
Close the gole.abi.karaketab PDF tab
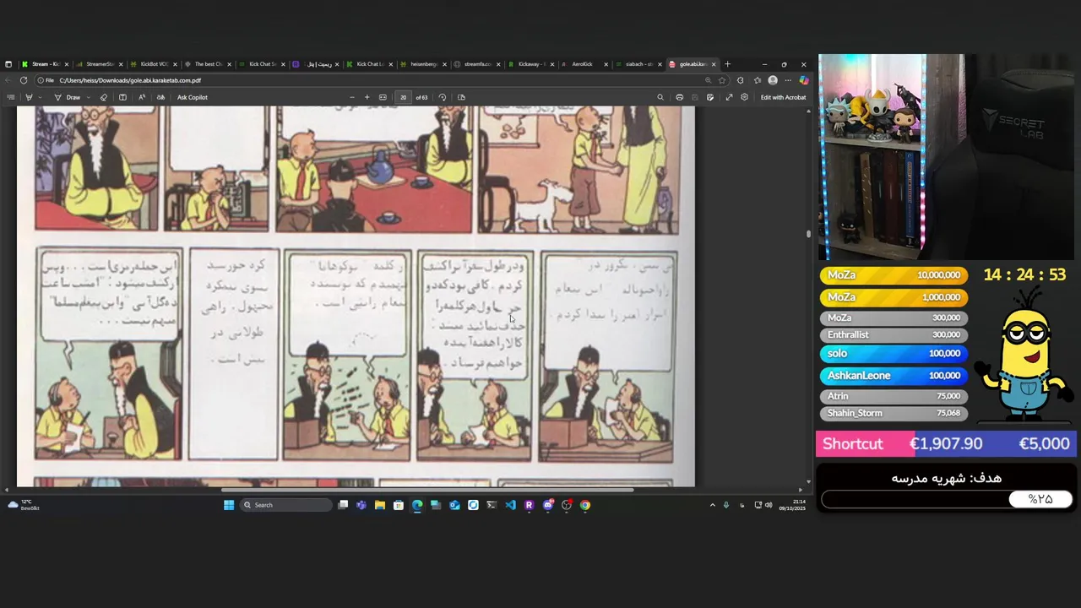[714, 64]
